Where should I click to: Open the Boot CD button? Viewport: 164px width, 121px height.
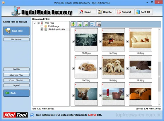pos(143,12)
